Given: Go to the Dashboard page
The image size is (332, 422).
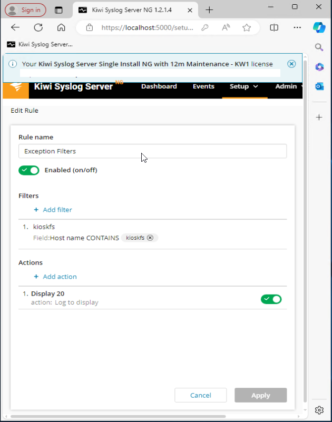Looking at the screenshot, I should click(x=159, y=86).
